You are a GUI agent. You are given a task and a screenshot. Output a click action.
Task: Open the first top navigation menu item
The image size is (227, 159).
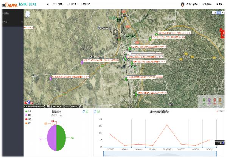(58, 4)
